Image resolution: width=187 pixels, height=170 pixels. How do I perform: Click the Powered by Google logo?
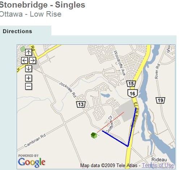[31, 161]
